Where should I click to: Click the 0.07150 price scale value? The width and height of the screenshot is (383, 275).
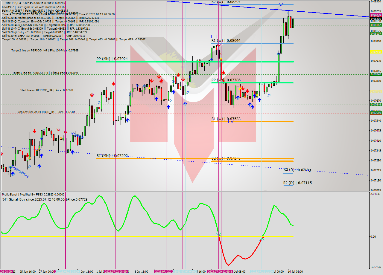point(376,181)
